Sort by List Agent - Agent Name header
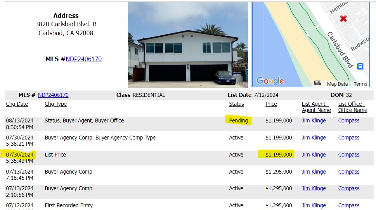The height and width of the screenshot is (210, 376). pos(316,107)
